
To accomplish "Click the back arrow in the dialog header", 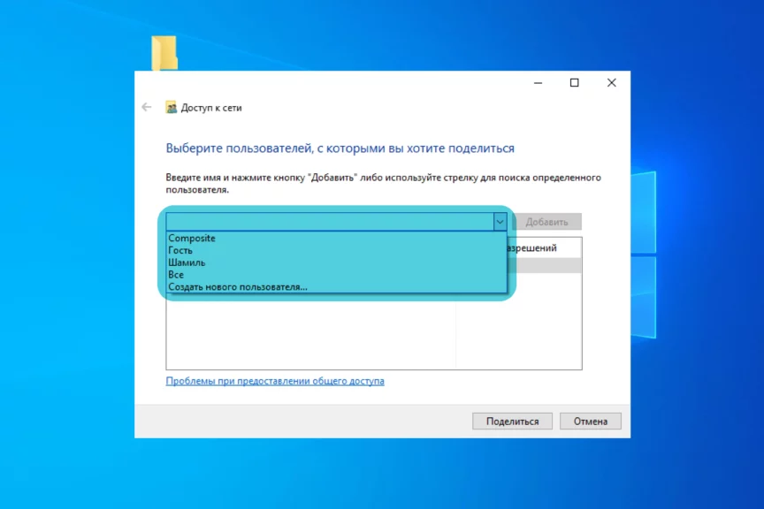I will 147,107.
